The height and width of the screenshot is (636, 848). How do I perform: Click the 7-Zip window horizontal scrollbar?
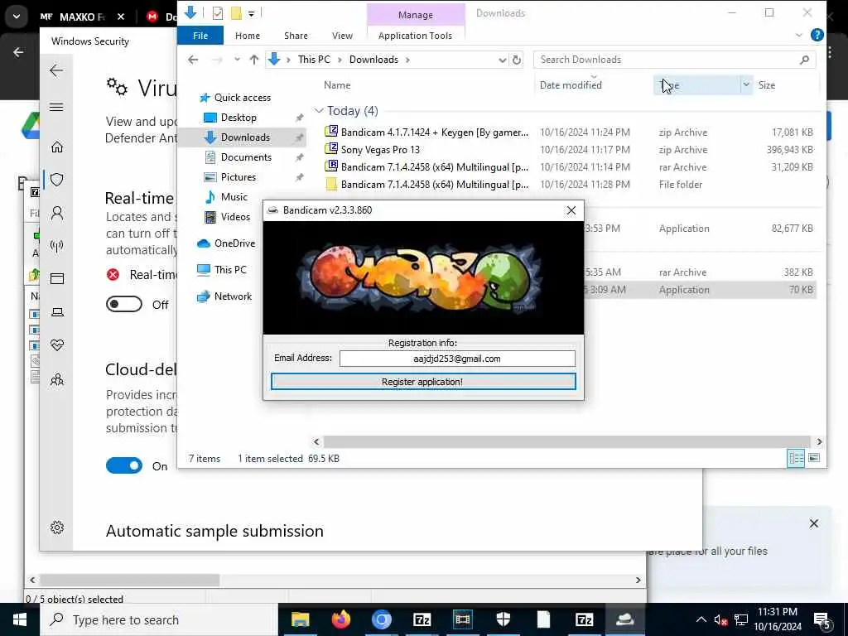(x=130, y=580)
